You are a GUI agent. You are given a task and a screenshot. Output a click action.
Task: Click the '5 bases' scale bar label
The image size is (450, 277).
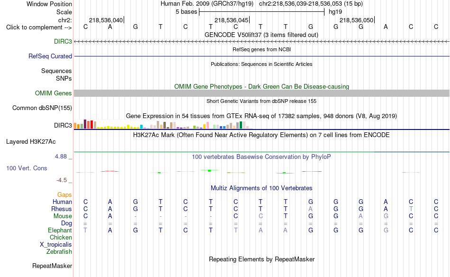tap(186, 12)
